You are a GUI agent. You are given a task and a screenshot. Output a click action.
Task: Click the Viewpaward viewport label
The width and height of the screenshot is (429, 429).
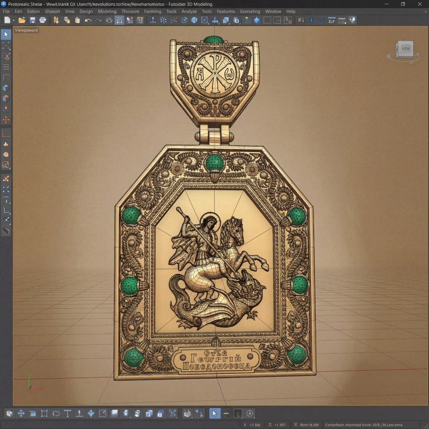[27, 30]
